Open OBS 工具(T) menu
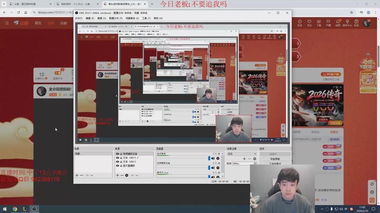Screen dimensions: 380x213 146,18
